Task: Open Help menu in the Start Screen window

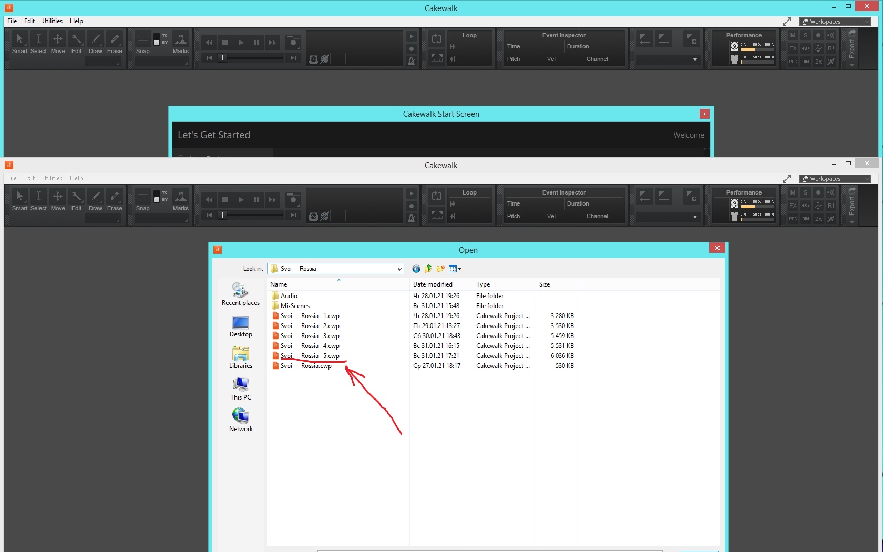Action: 76,21
